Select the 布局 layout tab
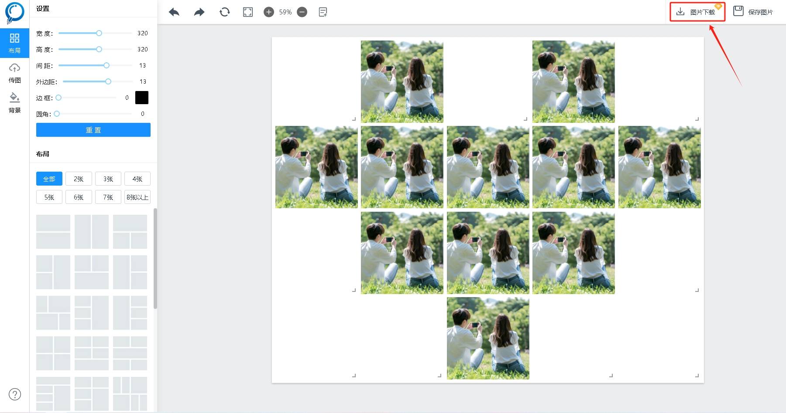This screenshot has height=413, width=786. coord(14,43)
